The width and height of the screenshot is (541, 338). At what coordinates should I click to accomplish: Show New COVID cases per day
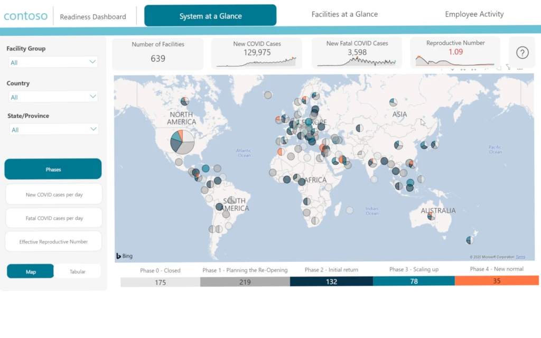pyautogui.click(x=54, y=194)
